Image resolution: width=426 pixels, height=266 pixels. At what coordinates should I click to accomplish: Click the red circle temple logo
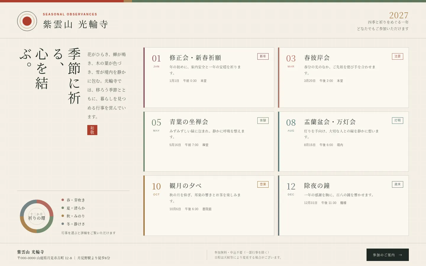[x=27, y=21]
